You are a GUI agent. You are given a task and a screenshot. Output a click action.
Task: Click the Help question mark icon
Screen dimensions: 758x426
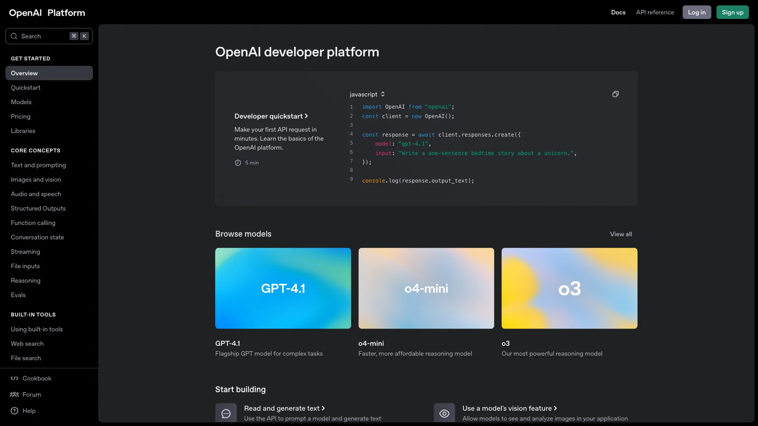[14, 411]
